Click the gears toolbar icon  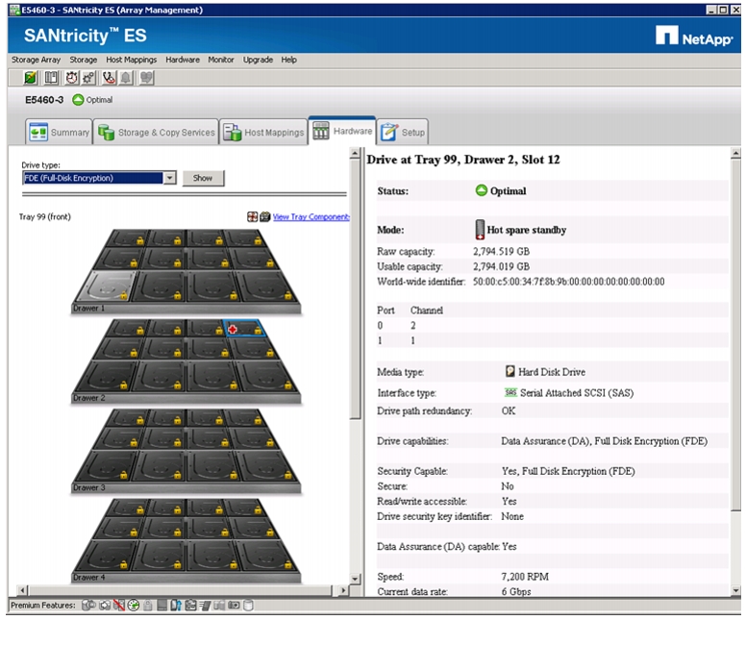click(88, 78)
